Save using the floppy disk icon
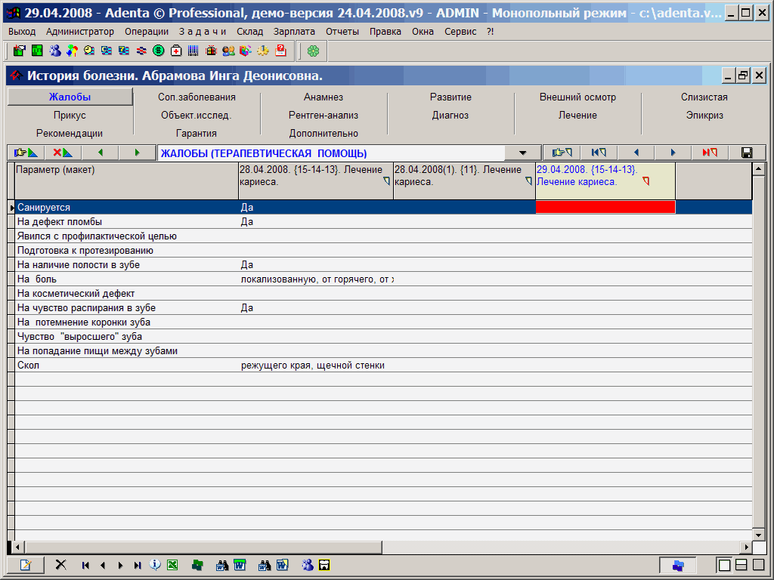The width and height of the screenshot is (774, 580). pyautogui.click(x=747, y=153)
